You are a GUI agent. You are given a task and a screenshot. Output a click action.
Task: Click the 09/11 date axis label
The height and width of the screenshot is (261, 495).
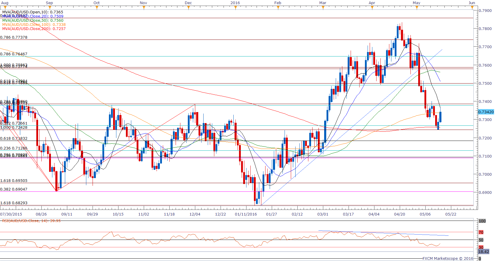67,214
